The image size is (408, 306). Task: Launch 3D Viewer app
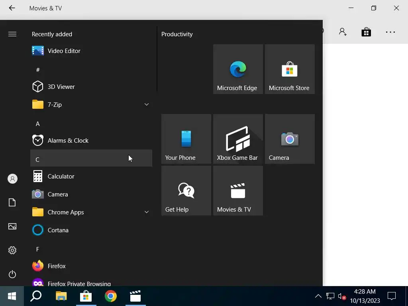91,86
